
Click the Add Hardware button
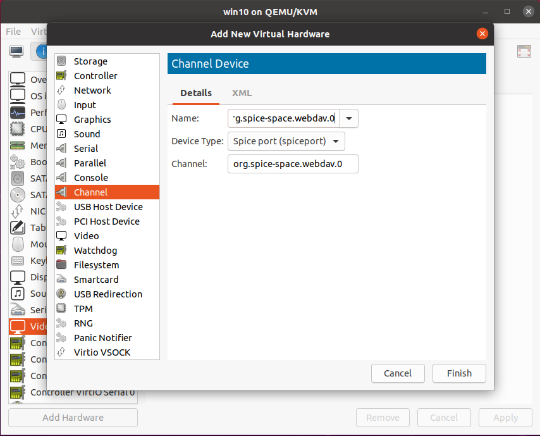(x=73, y=418)
